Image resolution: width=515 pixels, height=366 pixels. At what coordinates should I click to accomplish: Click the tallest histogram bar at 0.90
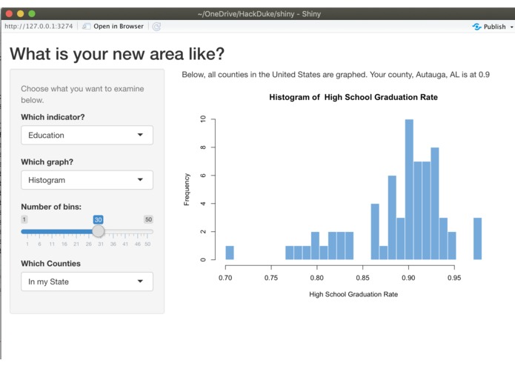pos(409,190)
